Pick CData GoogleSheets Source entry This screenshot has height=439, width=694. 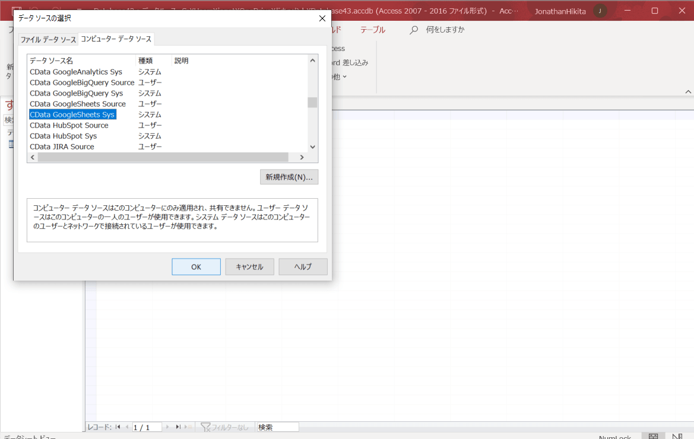(x=77, y=104)
